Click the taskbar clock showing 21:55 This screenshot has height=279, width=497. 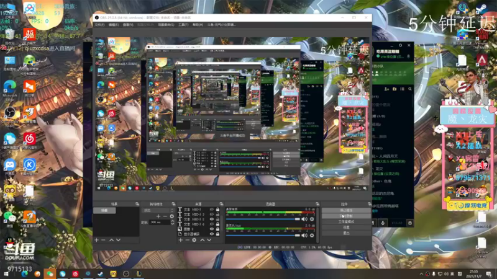click(x=473, y=274)
